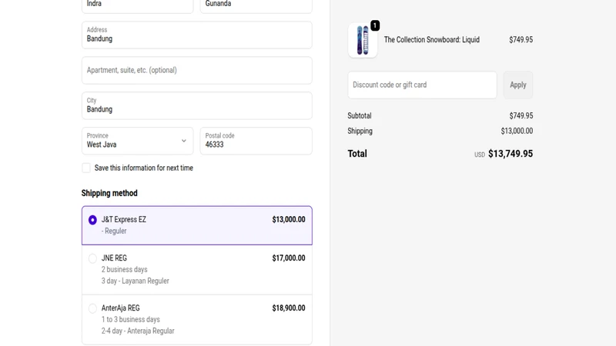616x346 pixels.
Task: Click the last name field showing Gunanda
Action: tap(256, 6)
